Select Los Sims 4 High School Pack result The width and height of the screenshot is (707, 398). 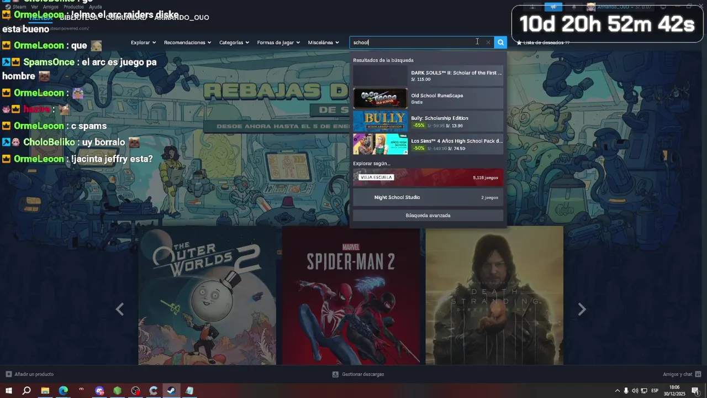coord(428,144)
